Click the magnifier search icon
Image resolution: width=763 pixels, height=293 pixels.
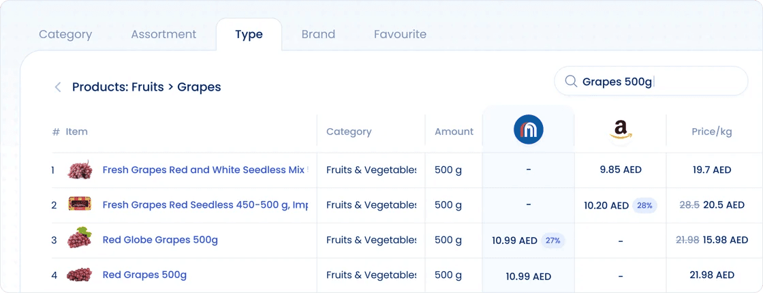click(571, 81)
